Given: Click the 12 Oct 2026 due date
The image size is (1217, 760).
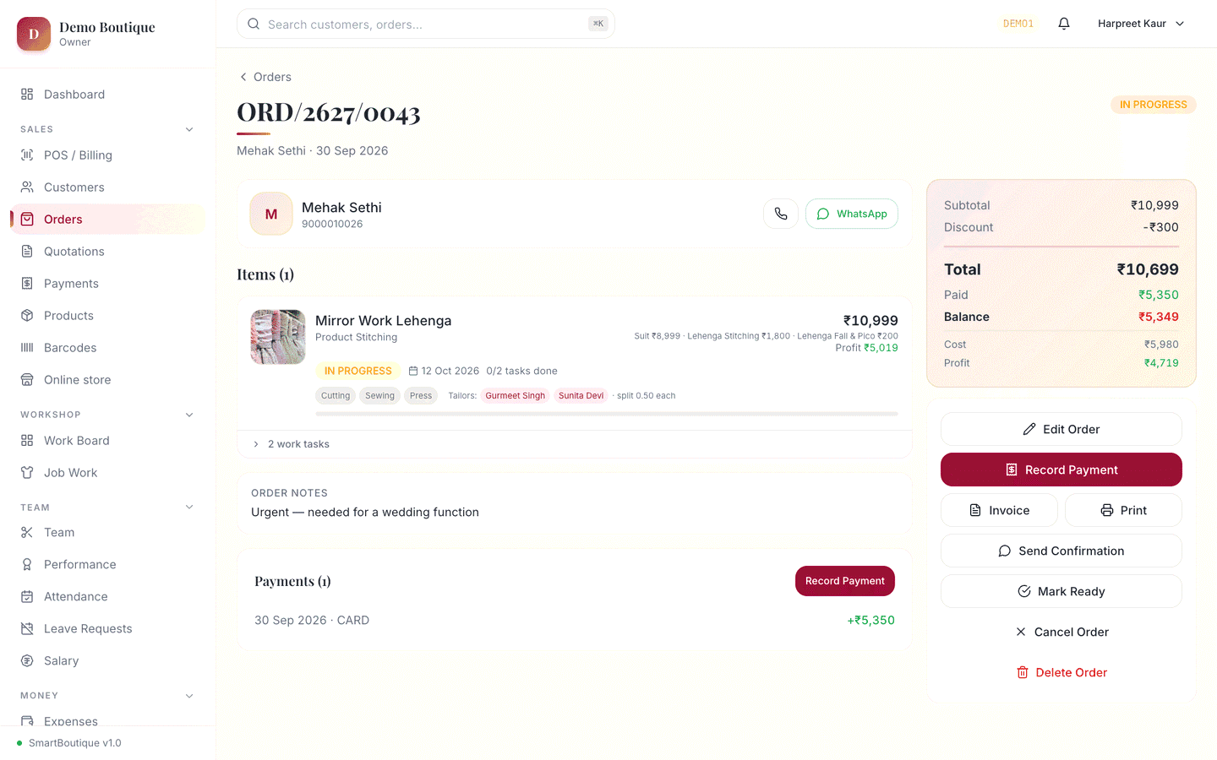Looking at the screenshot, I should click(444, 371).
